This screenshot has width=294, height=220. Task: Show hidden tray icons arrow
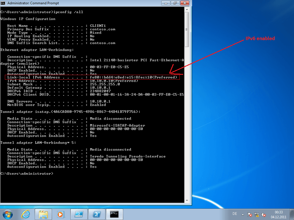(x=243, y=214)
